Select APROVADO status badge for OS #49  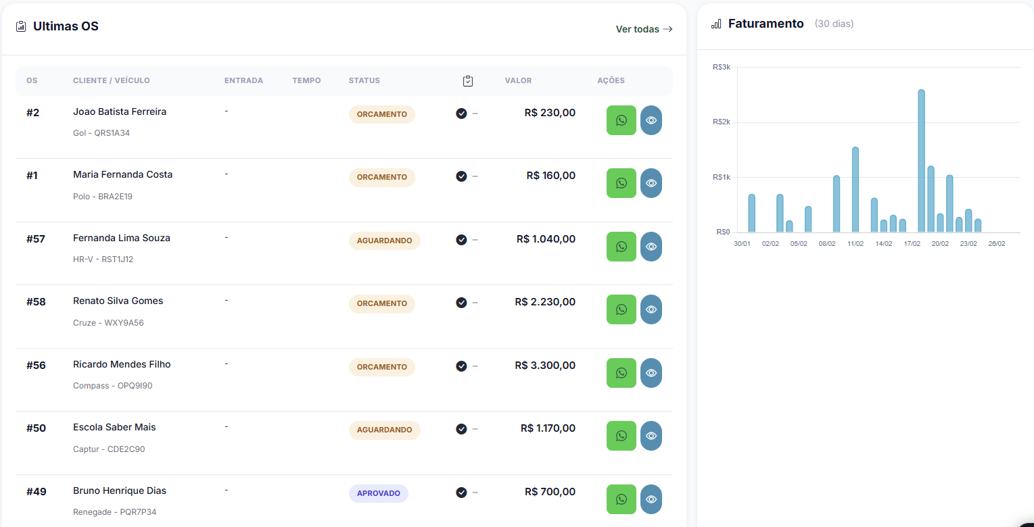coord(378,493)
